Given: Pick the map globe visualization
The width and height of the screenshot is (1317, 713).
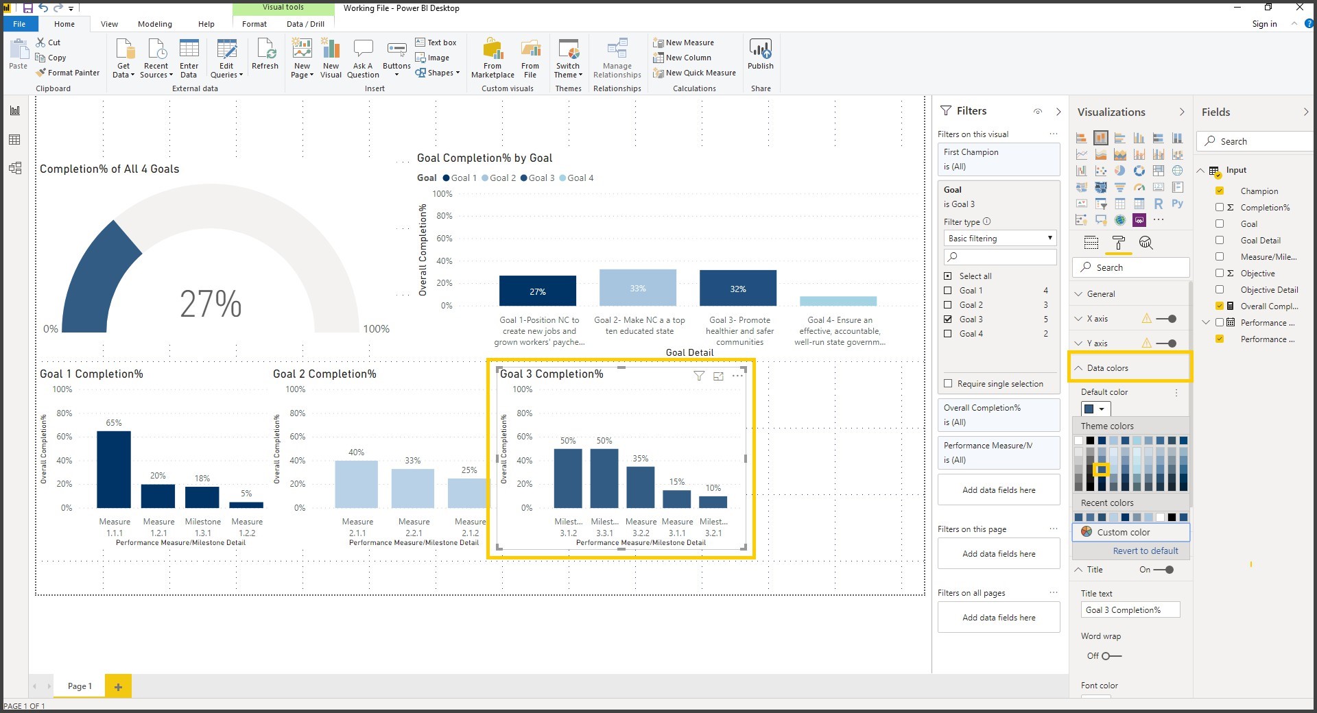Looking at the screenshot, I should 1178,170.
